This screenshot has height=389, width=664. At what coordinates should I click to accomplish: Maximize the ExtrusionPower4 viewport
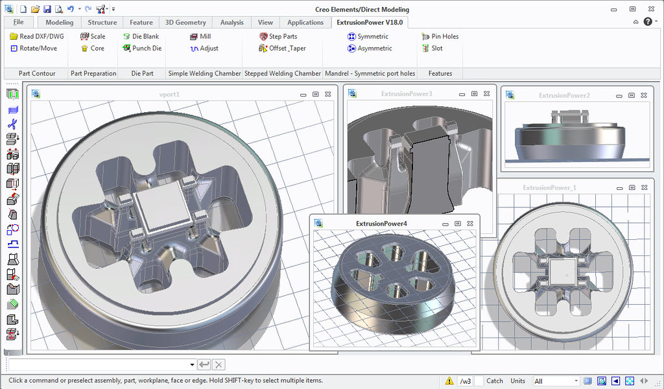457,224
